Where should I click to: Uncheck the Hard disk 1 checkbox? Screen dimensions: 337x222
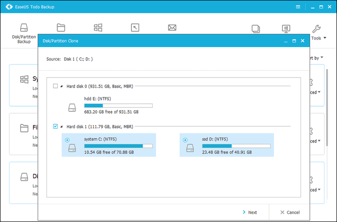(55, 126)
